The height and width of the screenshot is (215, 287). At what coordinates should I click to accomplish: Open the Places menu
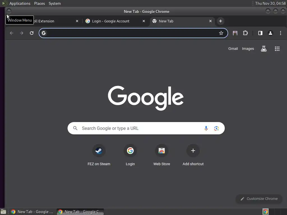point(40,3)
